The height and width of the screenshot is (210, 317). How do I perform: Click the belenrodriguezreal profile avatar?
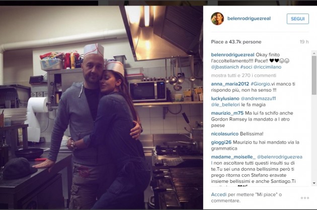(217, 19)
